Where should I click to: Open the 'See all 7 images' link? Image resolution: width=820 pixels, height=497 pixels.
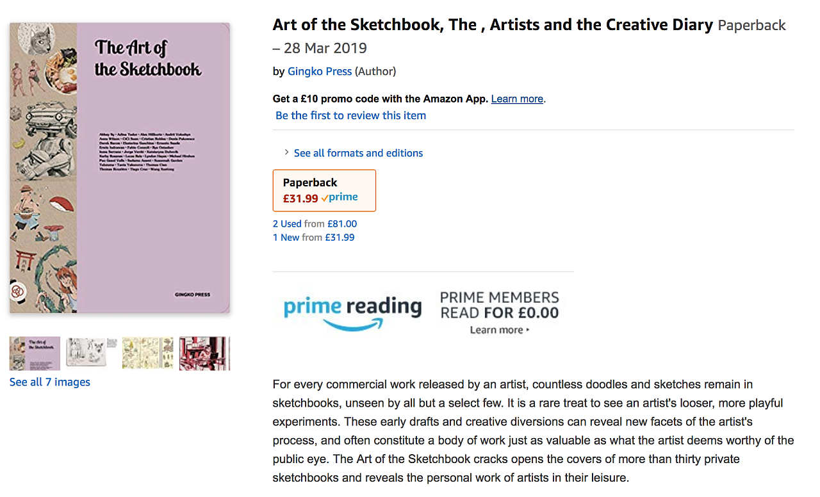50,382
